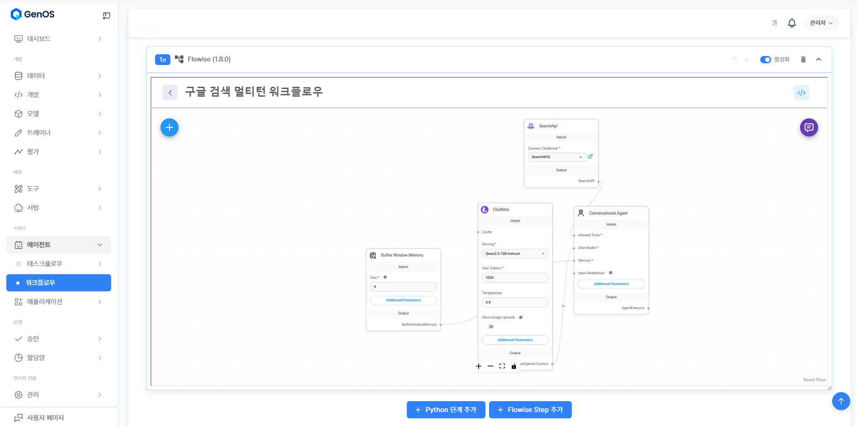Viewport: 857px width, 426px height.
Task: Open the 관리자 user menu
Action: click(x=821, y=23)
